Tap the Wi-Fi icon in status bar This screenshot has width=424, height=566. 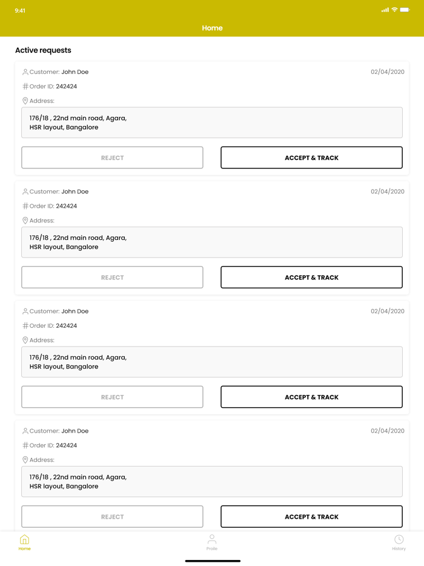[394, 10]
